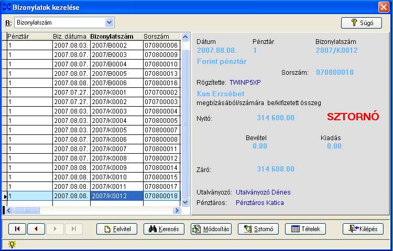Click the Záró amount 314 600.00

pyautogui.click(x=276, y=169)
